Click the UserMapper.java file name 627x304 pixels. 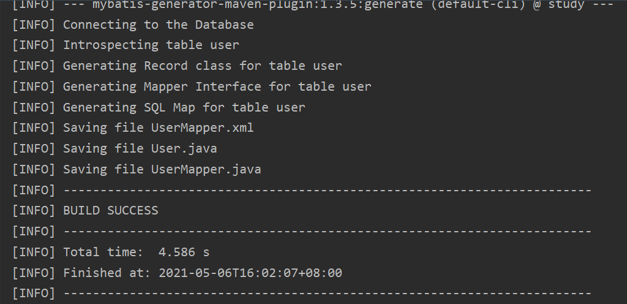206,169
